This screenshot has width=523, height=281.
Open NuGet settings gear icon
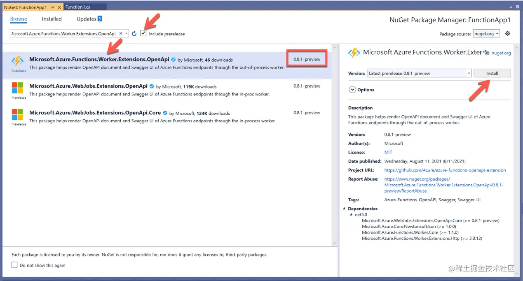point(508,34)
